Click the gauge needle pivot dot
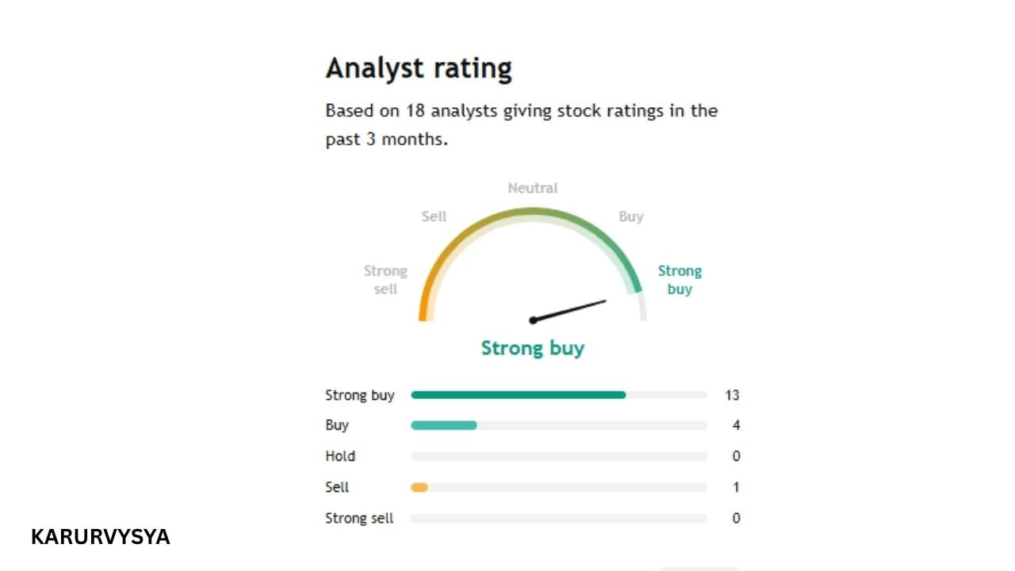The image size is (1015, 571). click(533, 320)
